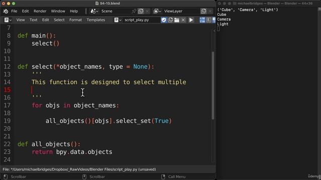Open the Text menu
Image resolution: width=321 pixels, height=180 pixels.
point(34,20)
